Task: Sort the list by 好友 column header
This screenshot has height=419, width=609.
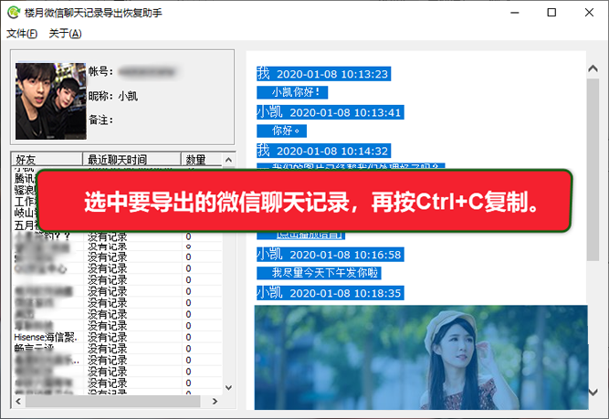Action: click(x=47, y=159)
